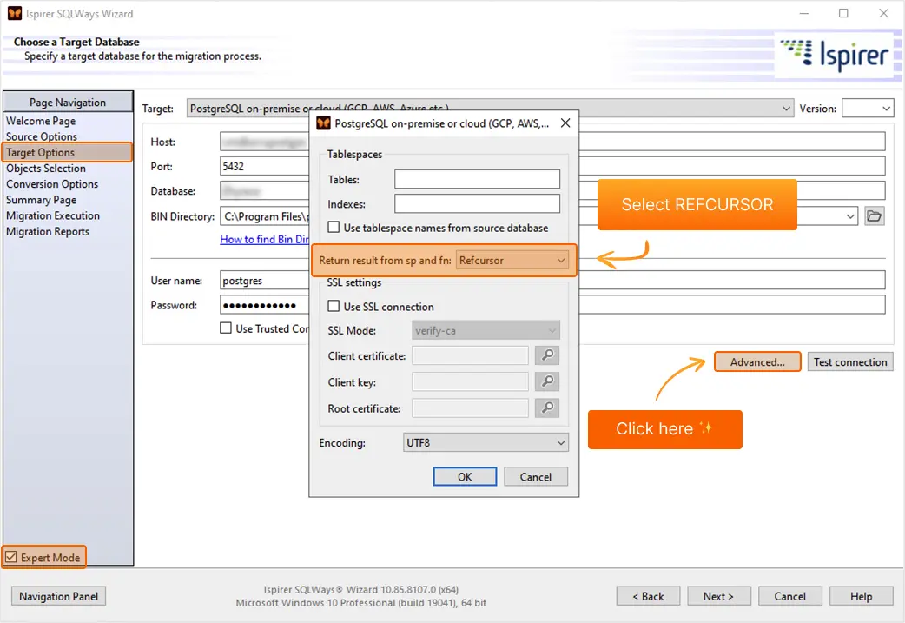Click the Root certificate path field

(471, 408)
